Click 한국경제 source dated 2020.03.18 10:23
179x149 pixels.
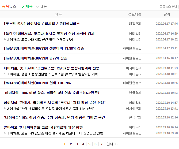coord(135,93)
